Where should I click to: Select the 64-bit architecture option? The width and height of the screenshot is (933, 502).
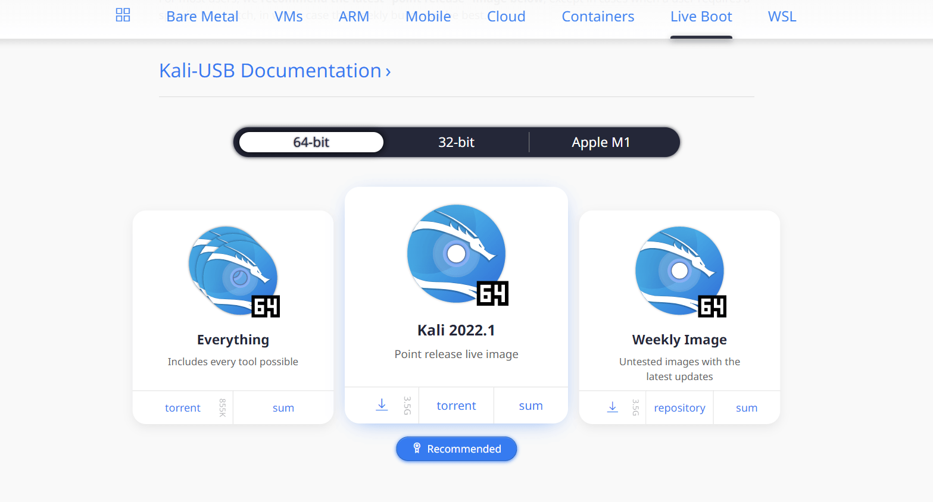[310, 142]
